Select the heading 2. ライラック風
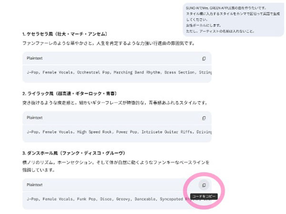 pyautogui.click(x=66, y=93)
